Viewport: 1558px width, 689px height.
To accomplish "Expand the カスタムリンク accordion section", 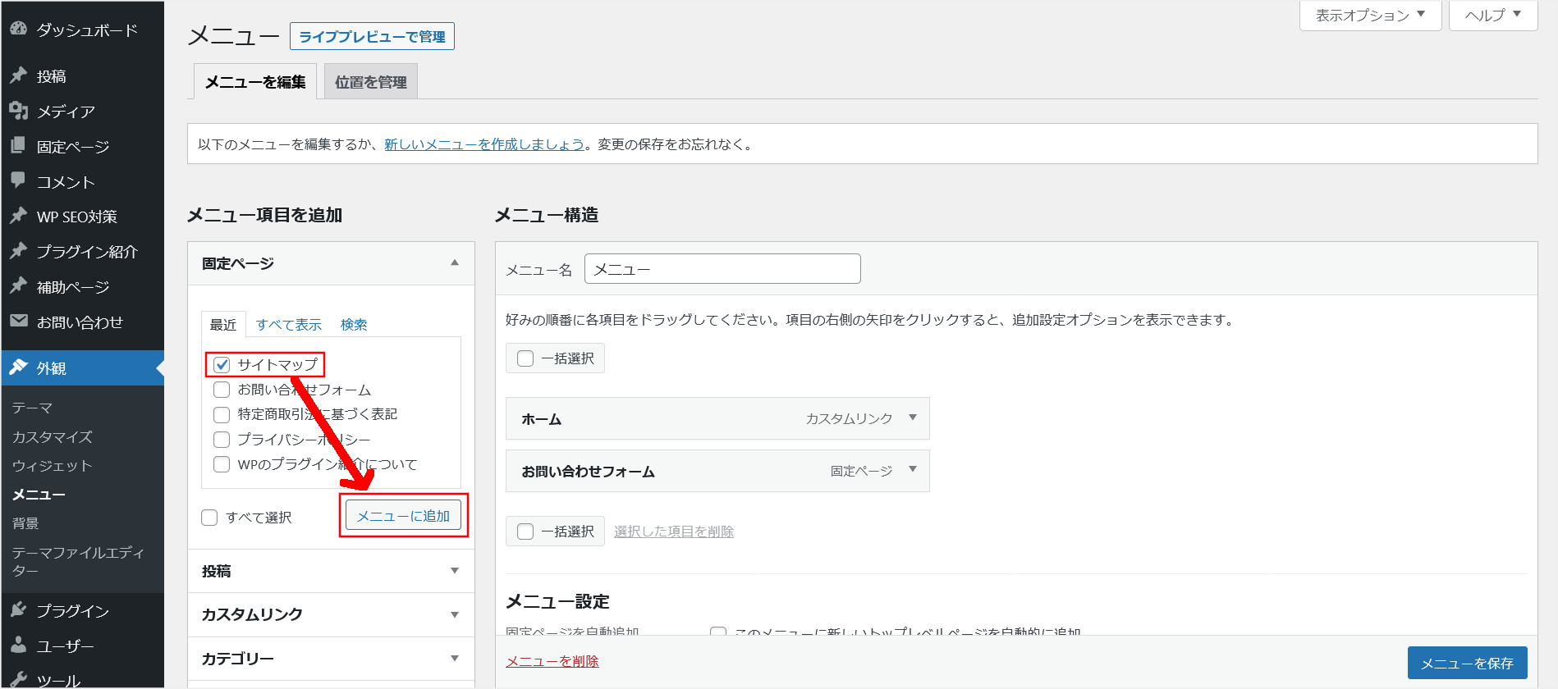I will (x=454, y=614).
